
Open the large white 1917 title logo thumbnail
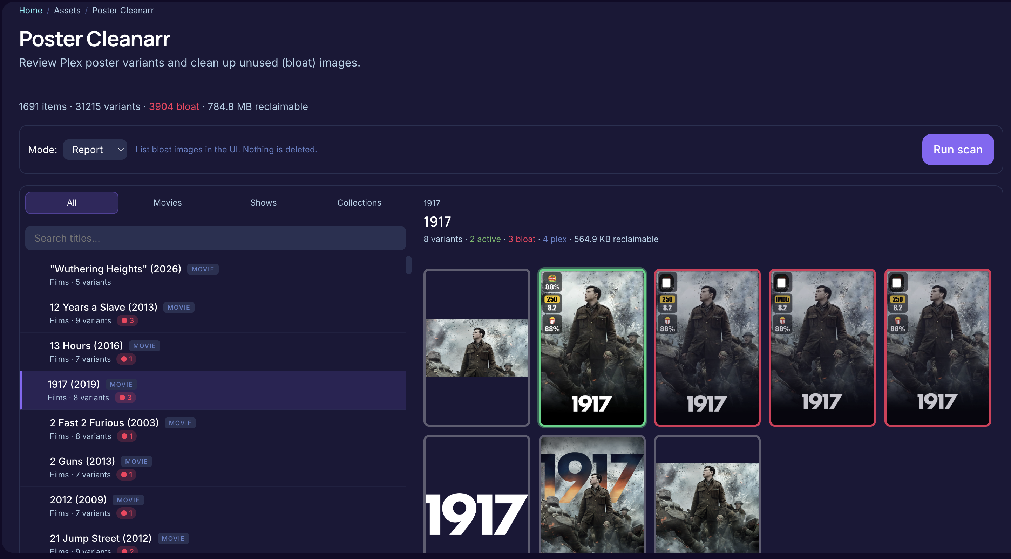click(477, 495)
